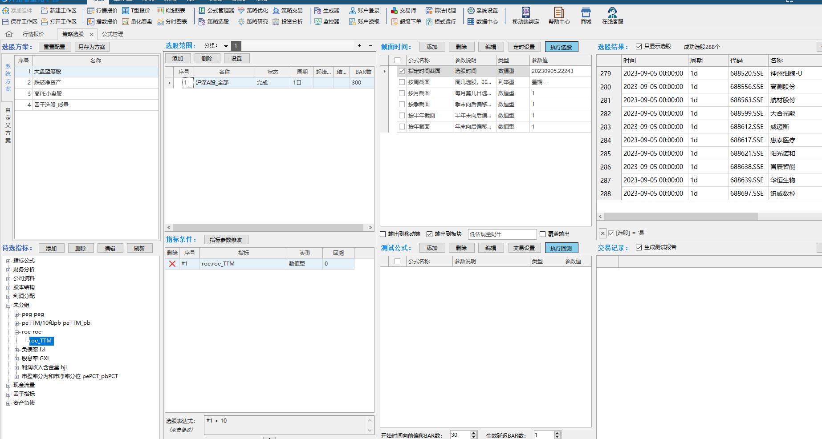The image size is (822, 439).
Task: Toggle the 只显示选股 checkbox
Action: point(639,46)
